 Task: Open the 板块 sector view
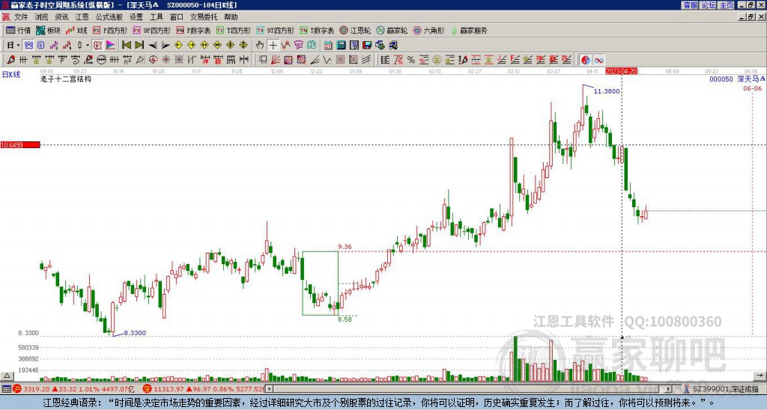point(48,30)
